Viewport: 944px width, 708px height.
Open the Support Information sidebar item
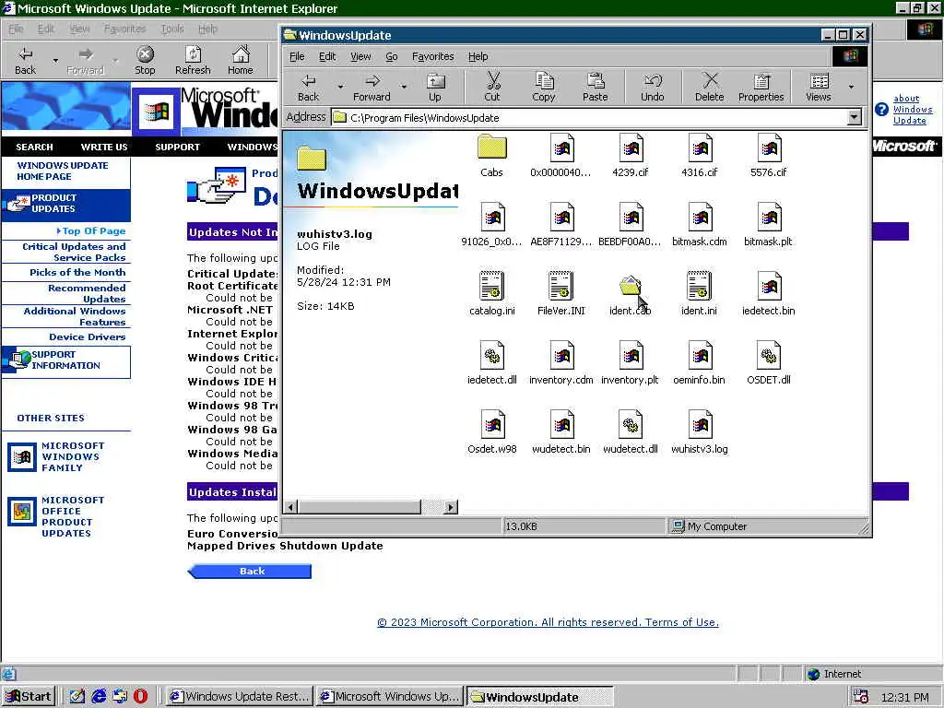(x=65, y=360)
